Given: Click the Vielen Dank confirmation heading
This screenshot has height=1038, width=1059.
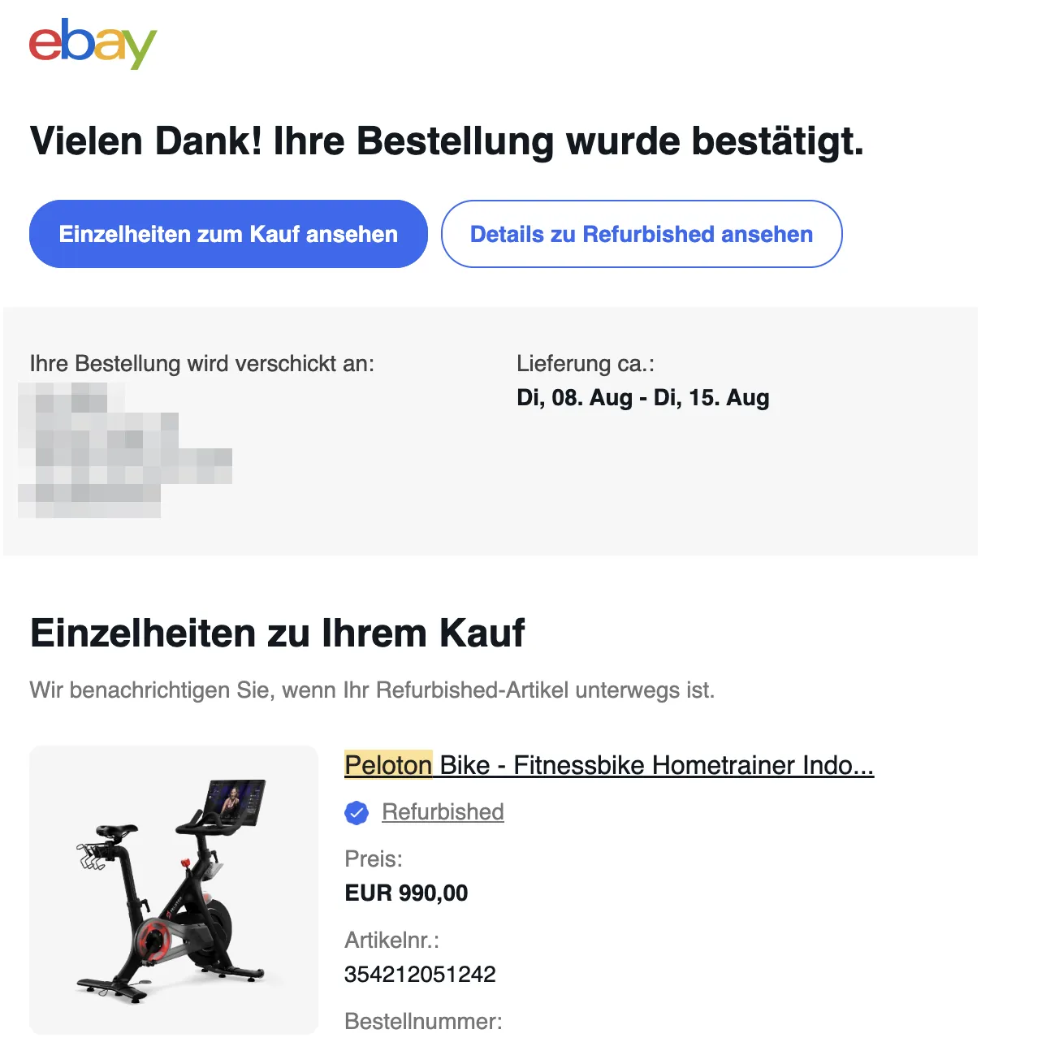Looking at the screenshot, I should (x=447, y=141).
